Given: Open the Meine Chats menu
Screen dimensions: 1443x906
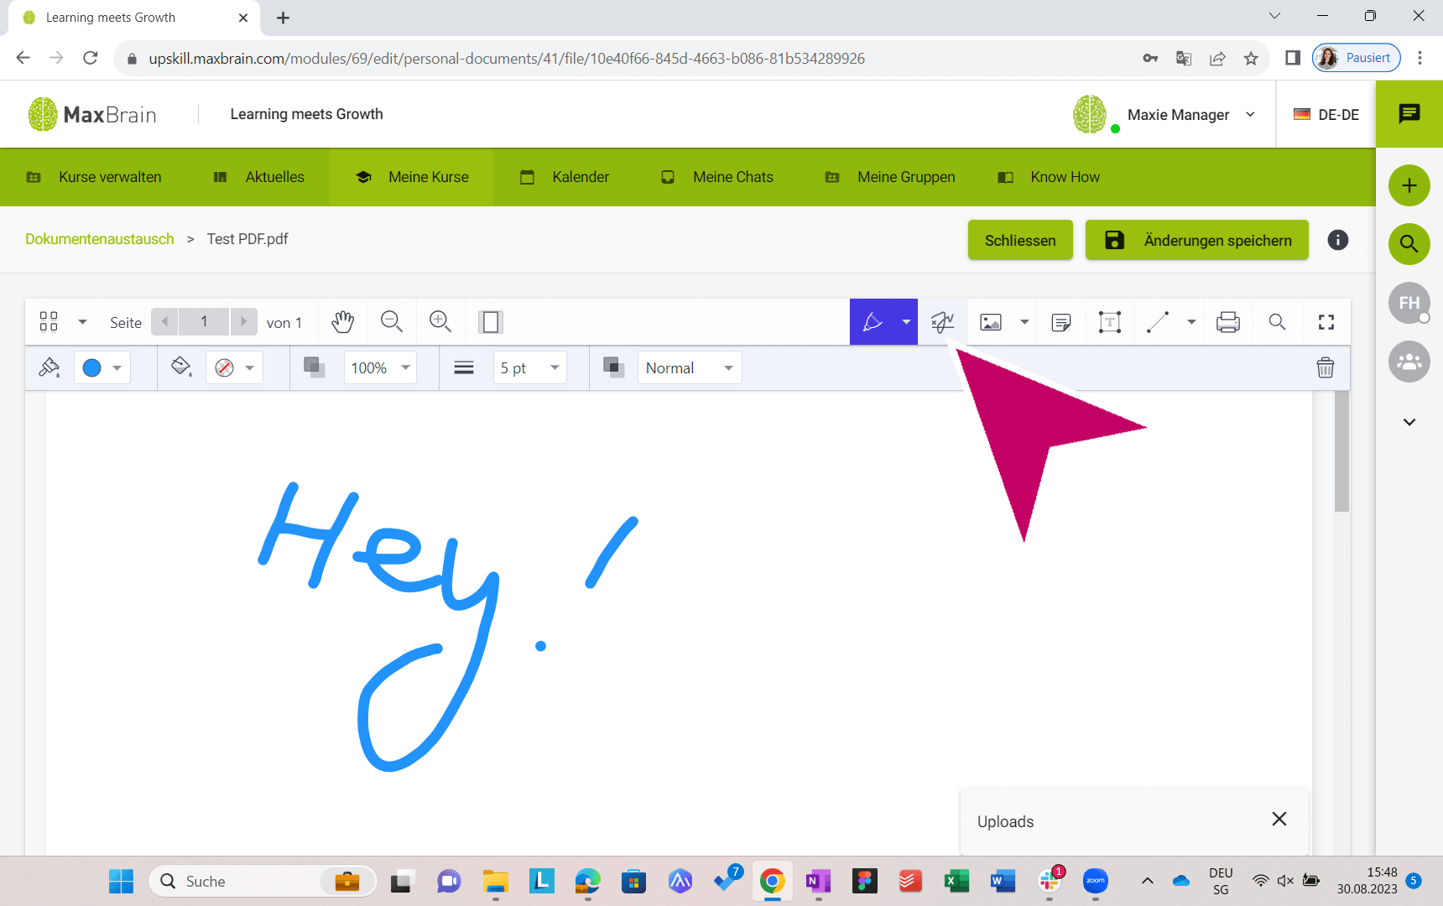Looking at the screenshot, I should [x=716, y=177].
